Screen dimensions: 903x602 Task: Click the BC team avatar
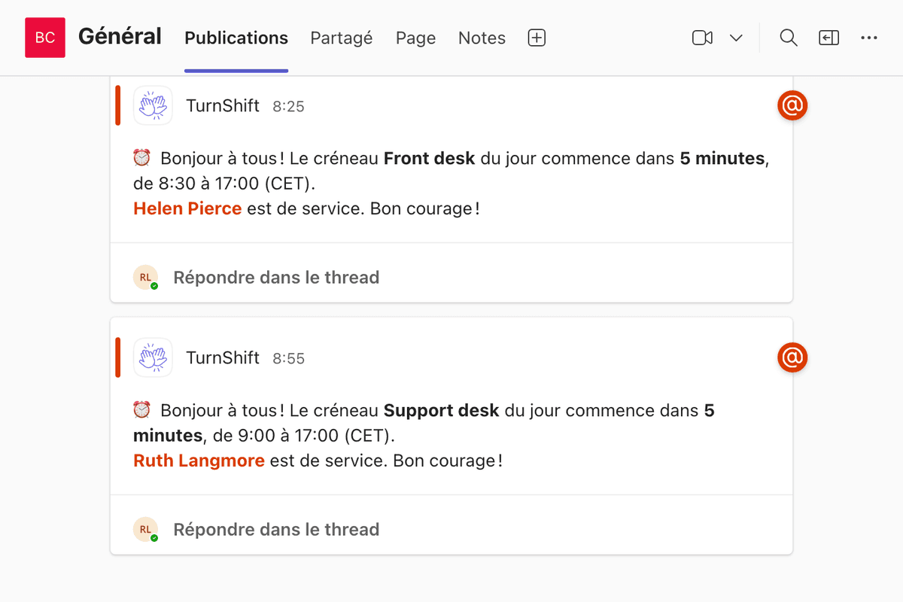point(45,38)
